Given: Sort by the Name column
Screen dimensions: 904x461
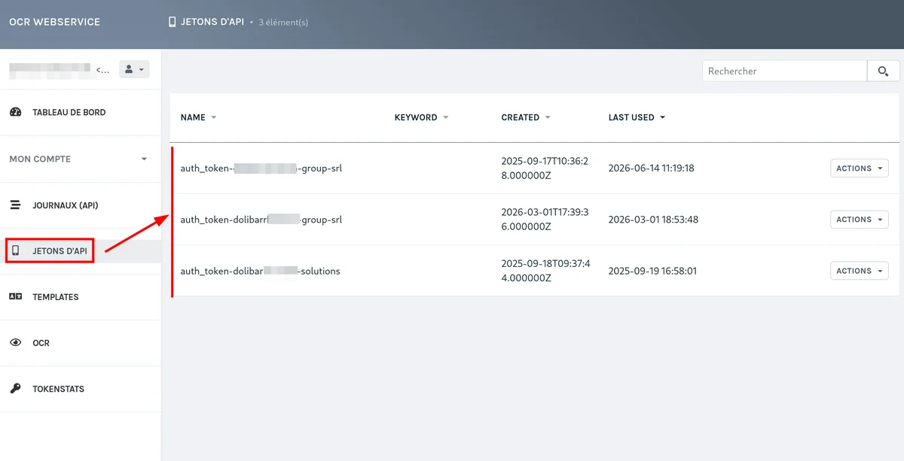Looking at the screenshot, I should click(198, 117).
